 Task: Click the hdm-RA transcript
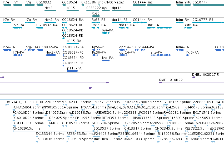point(180,22)
